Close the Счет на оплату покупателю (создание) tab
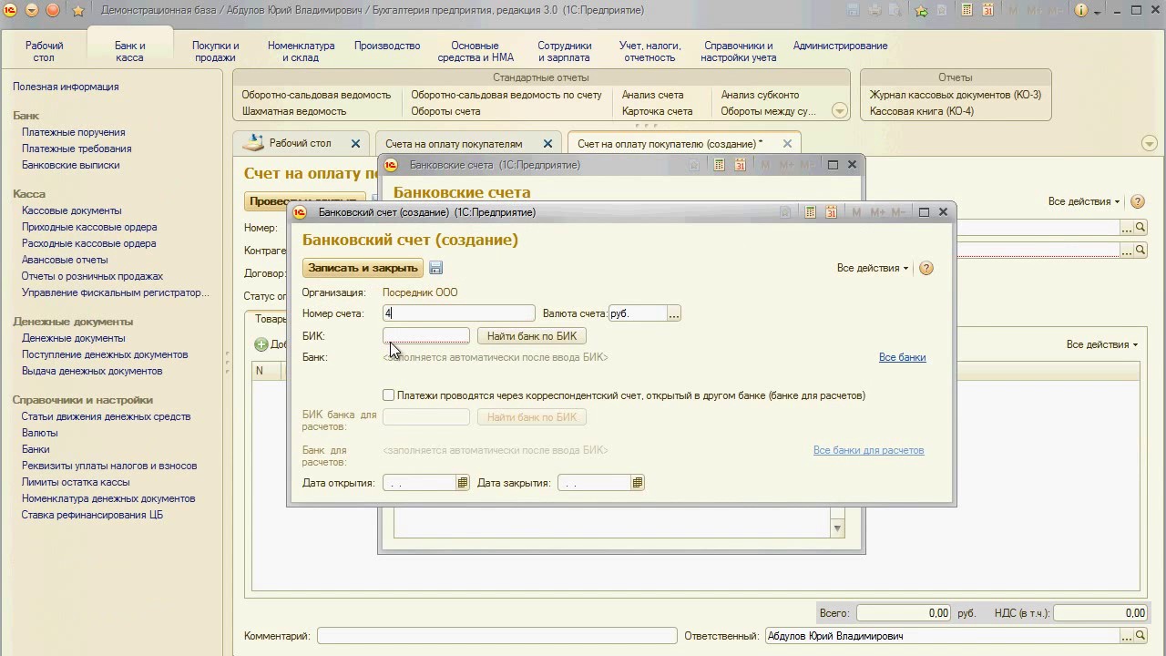The width and height of the screenshot is (1166, 656). tap(787, 144)
